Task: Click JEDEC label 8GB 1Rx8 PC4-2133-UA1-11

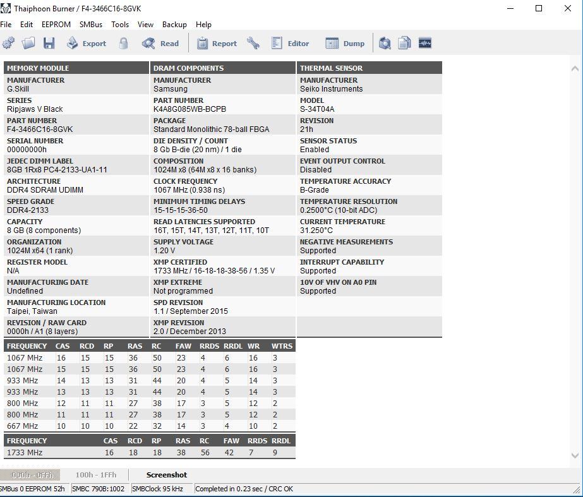Action: [x=57, y=170]
